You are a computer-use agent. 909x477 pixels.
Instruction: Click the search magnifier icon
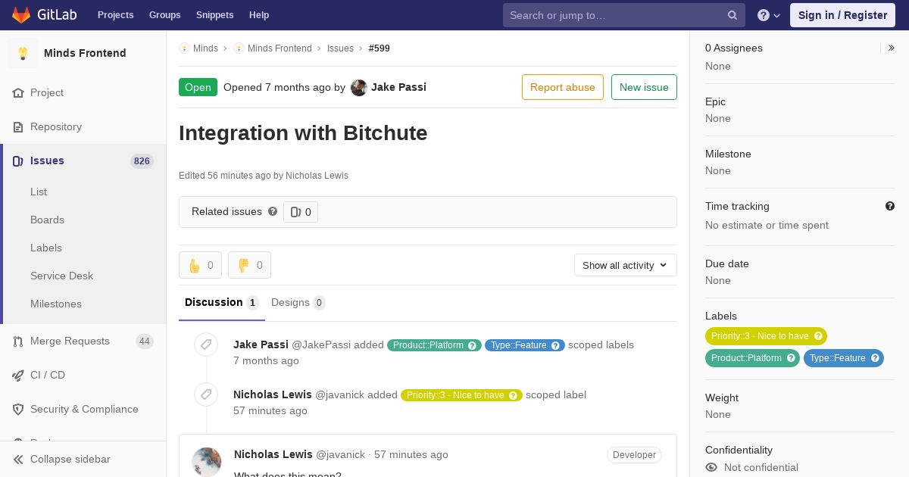[x=733, y=15]
